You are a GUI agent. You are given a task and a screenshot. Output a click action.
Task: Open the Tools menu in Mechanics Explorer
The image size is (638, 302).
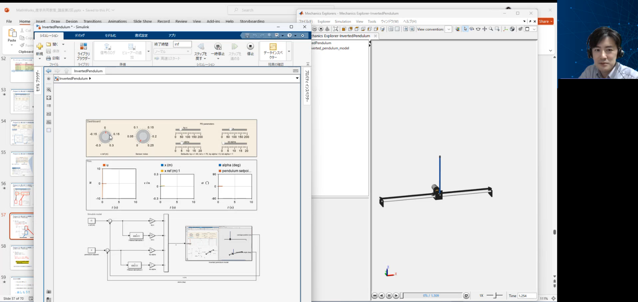click(x=372, y=21)
